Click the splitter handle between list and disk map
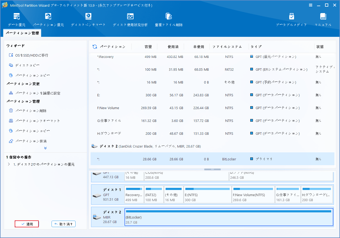 click(x=212, y=169)
